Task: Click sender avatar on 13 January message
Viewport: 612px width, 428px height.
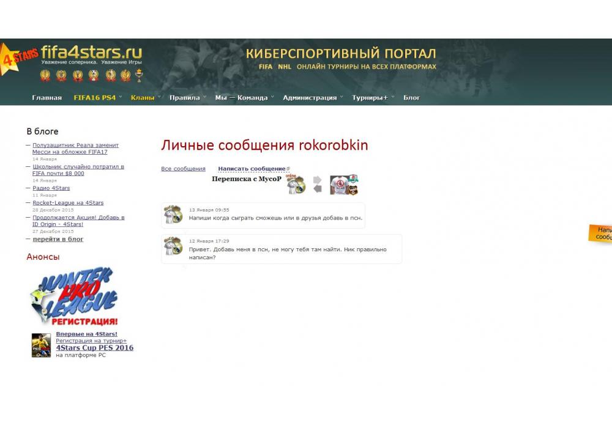Action: pos(173,215)
